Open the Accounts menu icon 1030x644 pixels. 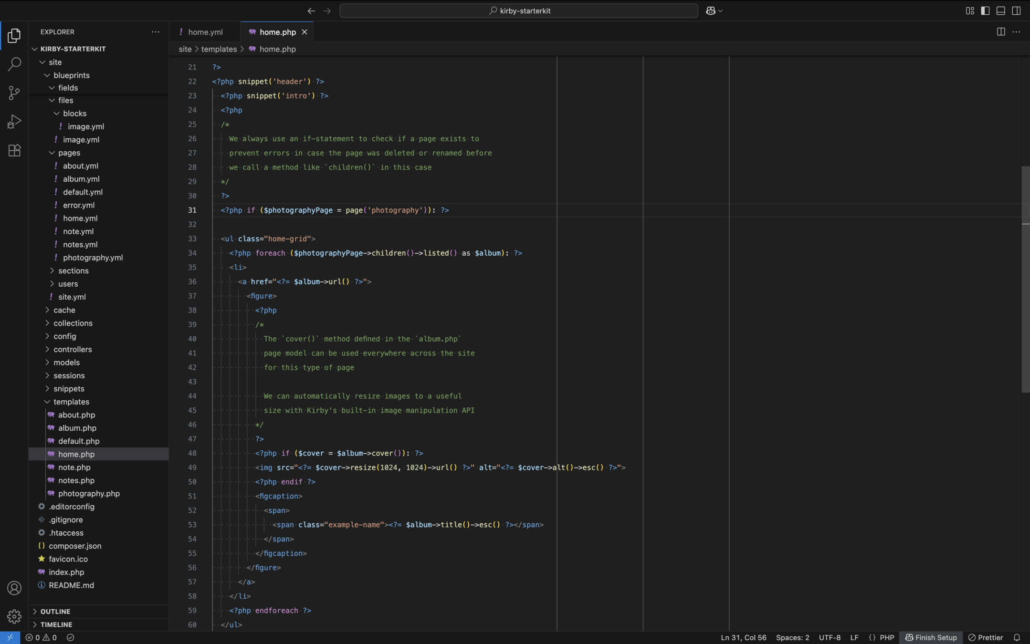[x=14, y=588]
